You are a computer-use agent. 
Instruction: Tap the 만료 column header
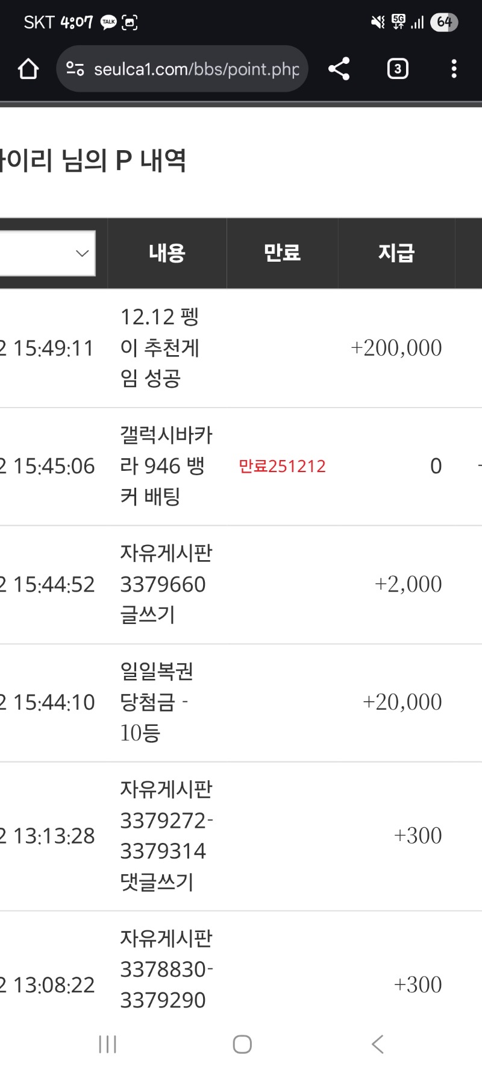(282, 253)
